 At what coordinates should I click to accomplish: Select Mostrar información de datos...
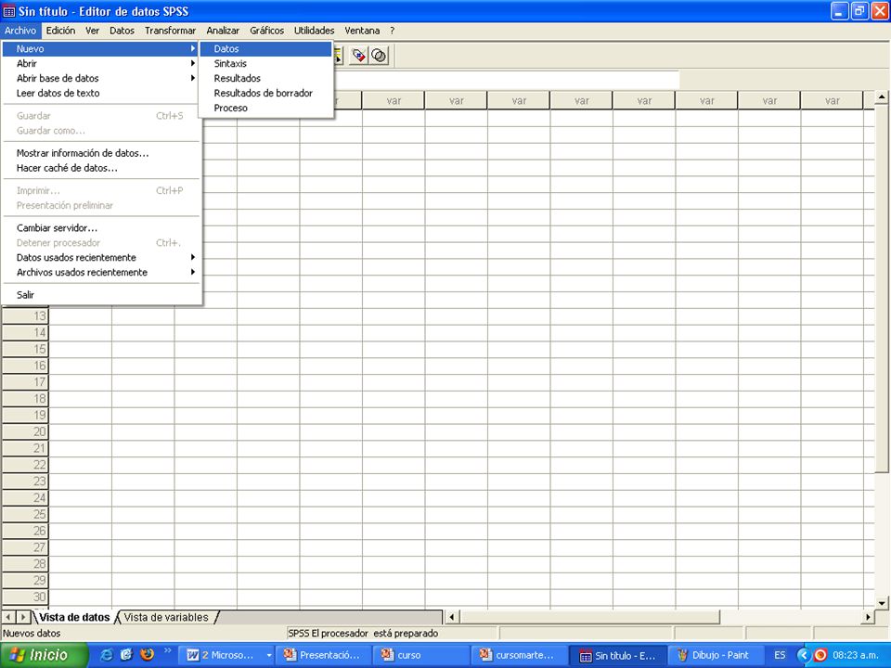tap(101, 153)
